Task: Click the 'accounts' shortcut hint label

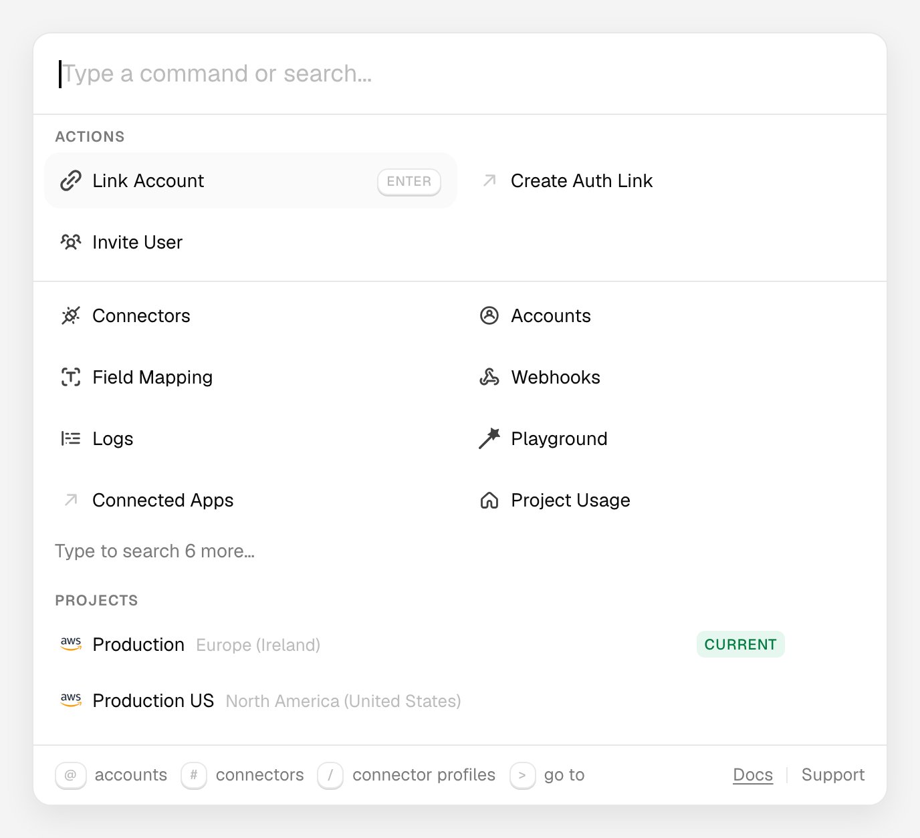Action: pos(131,775)
